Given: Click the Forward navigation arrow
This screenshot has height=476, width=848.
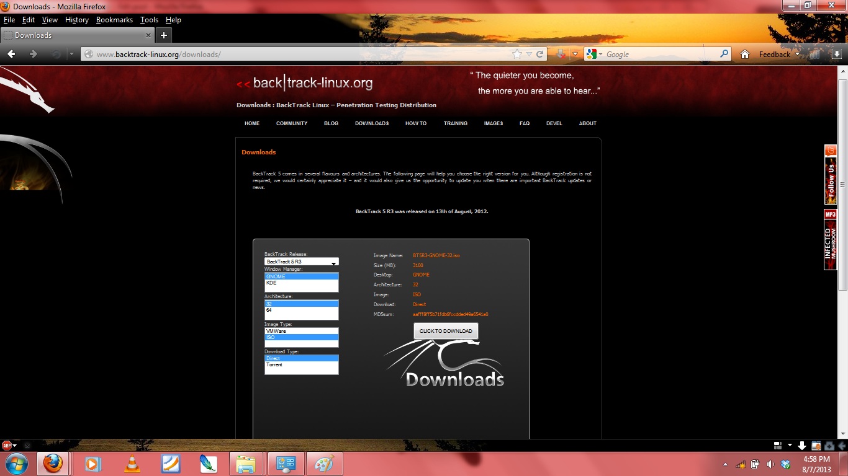Looking at the screenshot, I should (x=34, y=55).
